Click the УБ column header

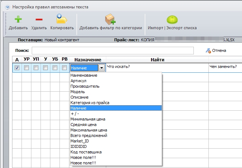coord(55,59)
